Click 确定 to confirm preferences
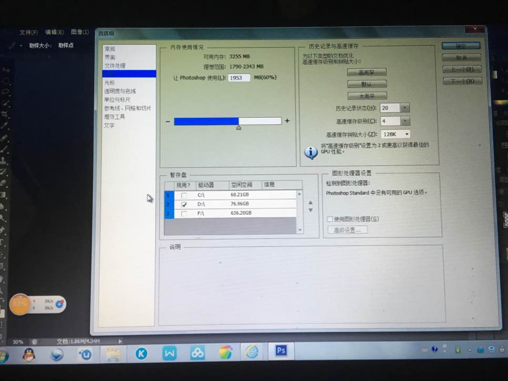Screen dimensions: 508x381 pyautogui.click(x=461, y=46)
